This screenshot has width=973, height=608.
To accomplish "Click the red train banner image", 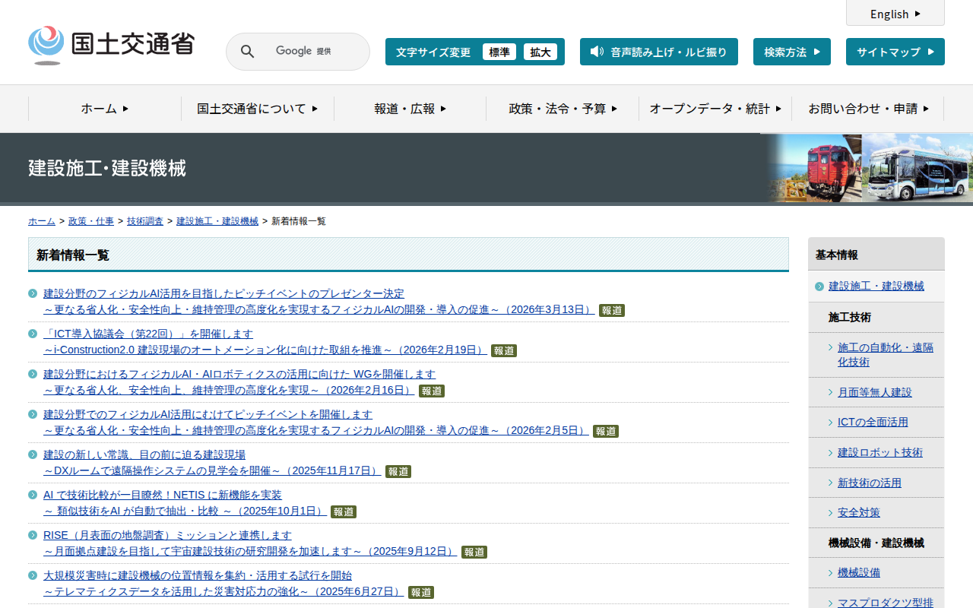I will click(815, 168).
